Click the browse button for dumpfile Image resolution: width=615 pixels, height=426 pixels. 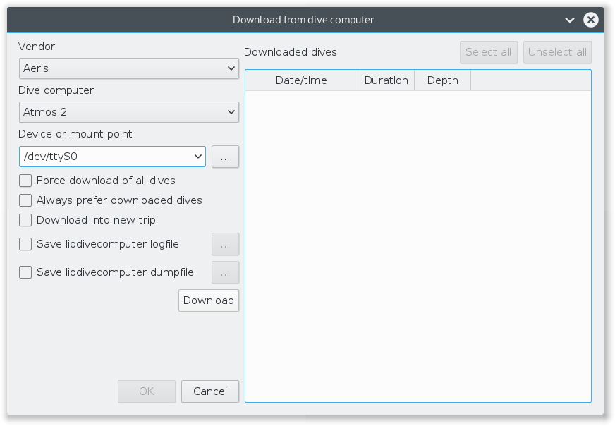(225, 272)
